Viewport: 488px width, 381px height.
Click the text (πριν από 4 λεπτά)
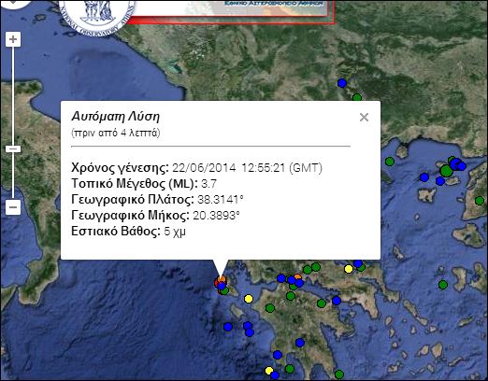(x=116, y=133)
